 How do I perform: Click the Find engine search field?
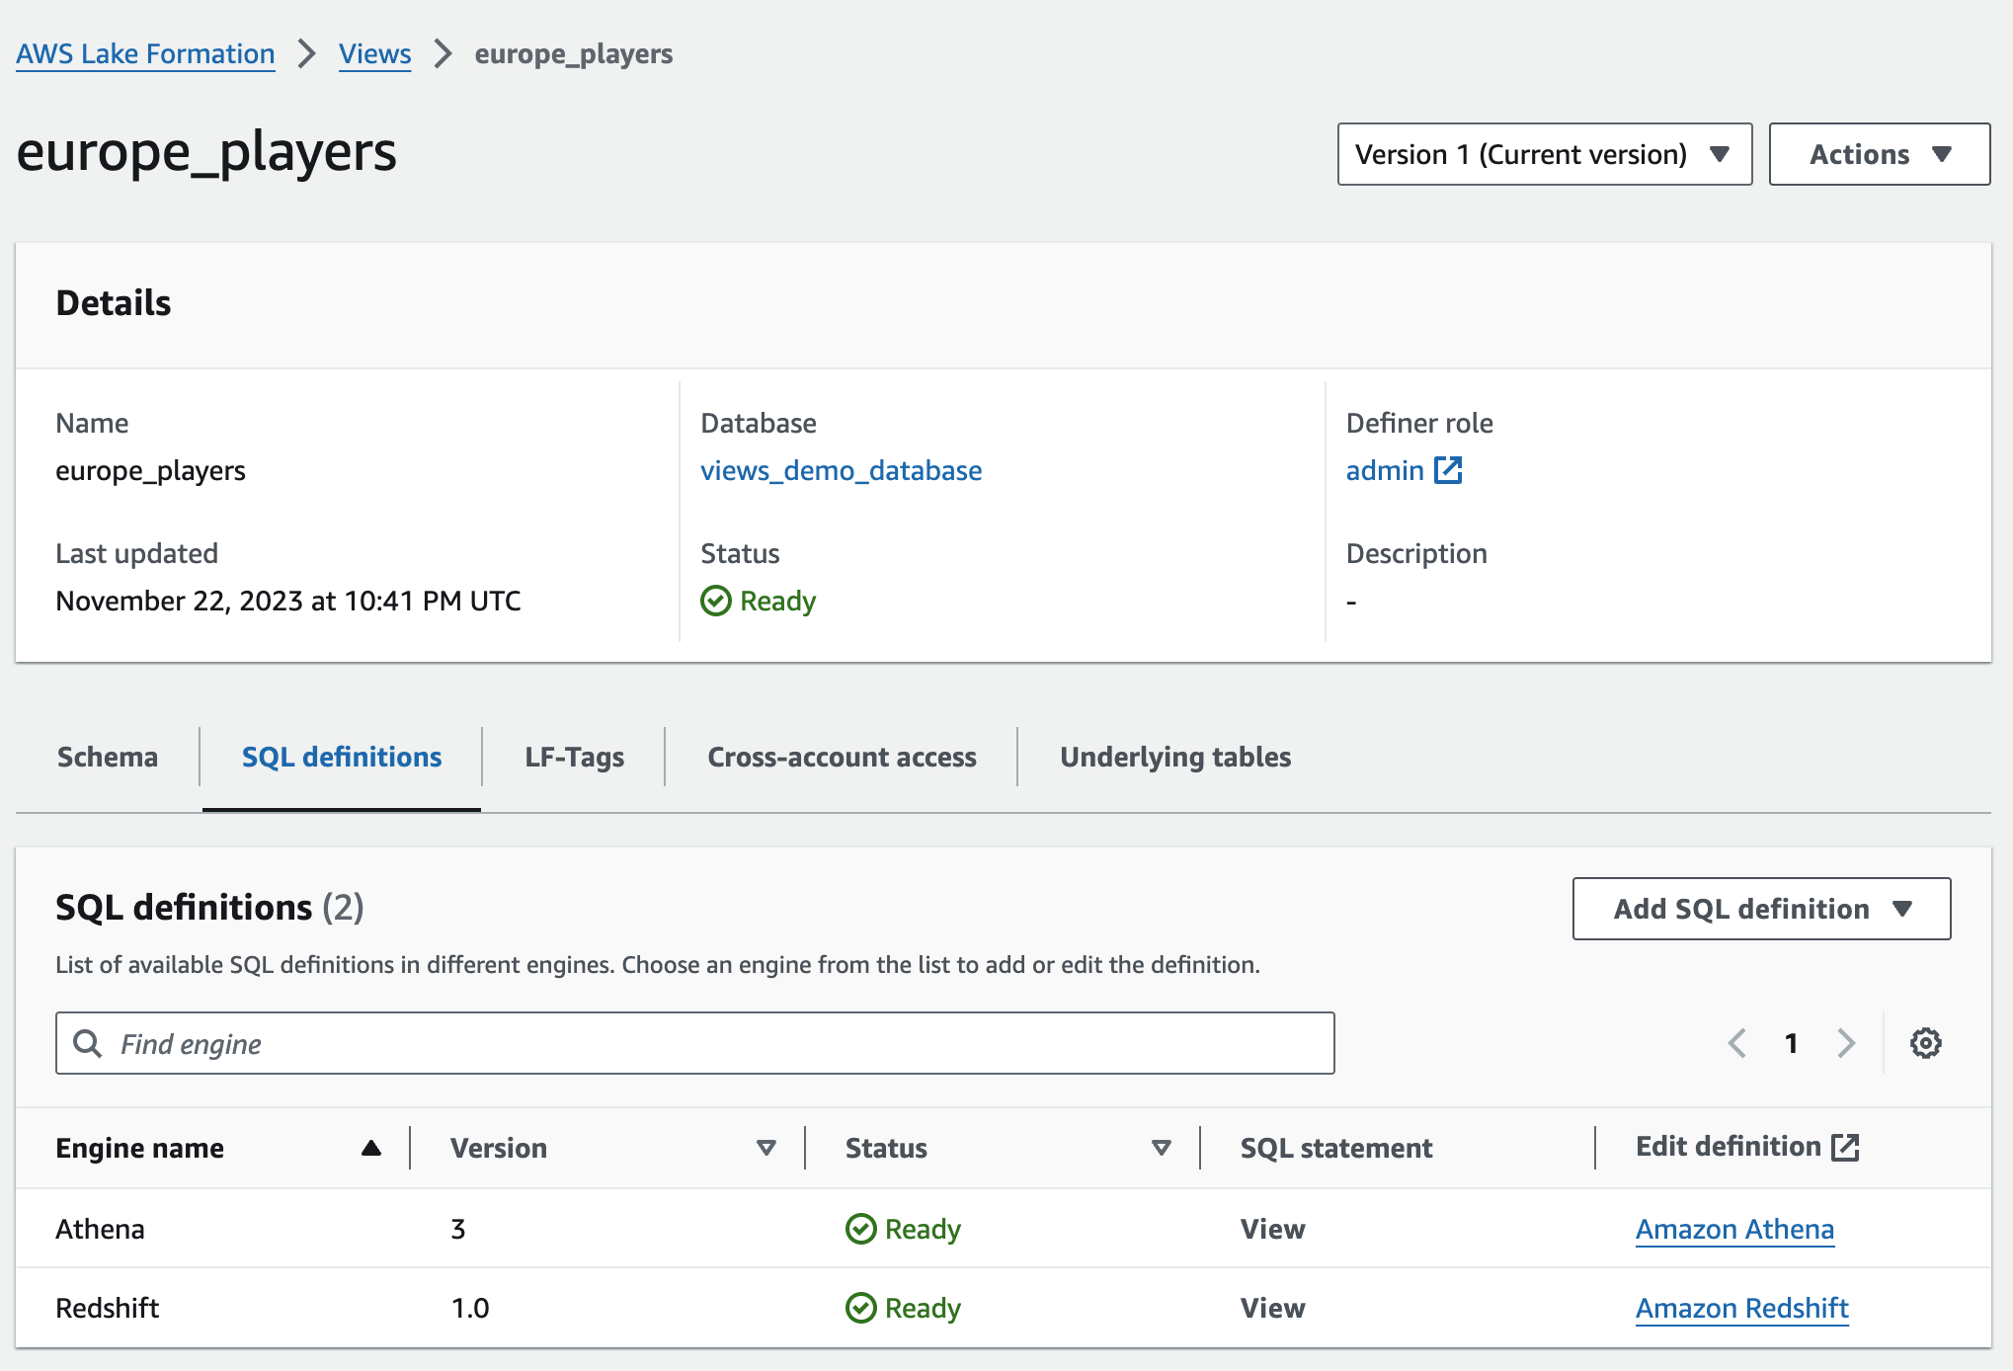pyautogui.click(x=694, y=1043)
